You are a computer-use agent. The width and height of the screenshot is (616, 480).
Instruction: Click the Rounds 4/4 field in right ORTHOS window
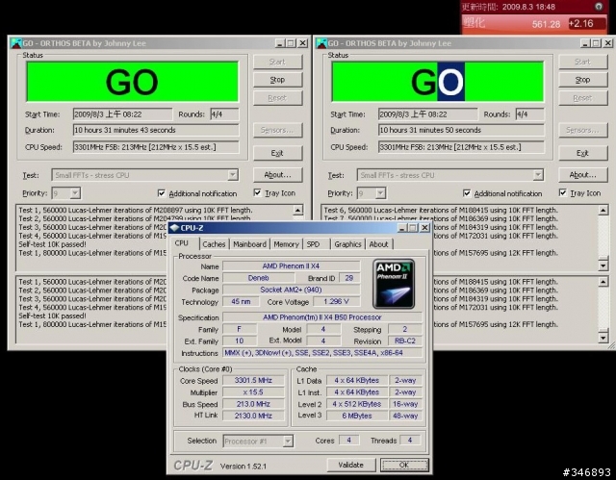tap(530, 114)
